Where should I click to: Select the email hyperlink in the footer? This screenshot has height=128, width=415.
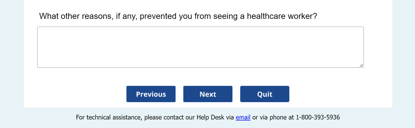243,117
